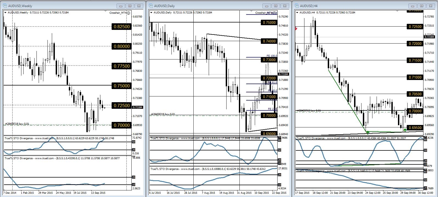Viewport: 438px width, 197px height.
Task: Select the 0.70500 price label in H4 chart
Action: pyautogui.click(x=415, y=94)
